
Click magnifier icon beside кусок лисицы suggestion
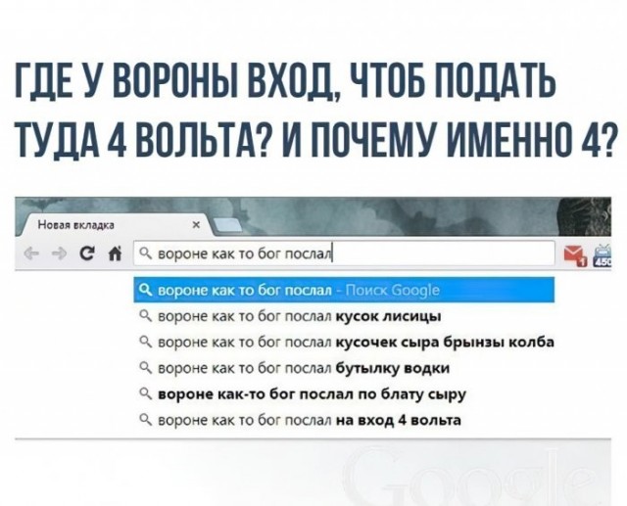145,316
